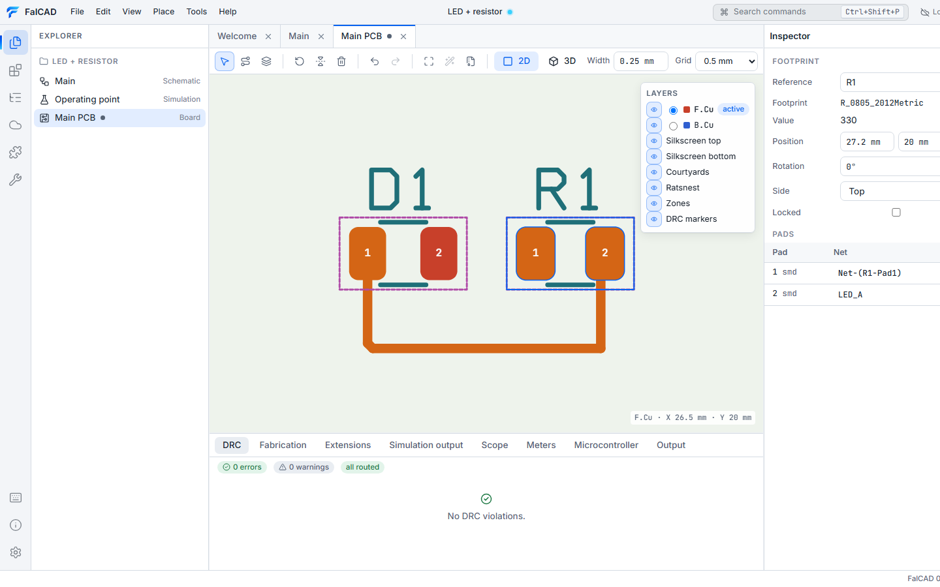The image size is (940, 587).
Task: Toggle DRC markers visibility
Action: (x=654, y=219)
